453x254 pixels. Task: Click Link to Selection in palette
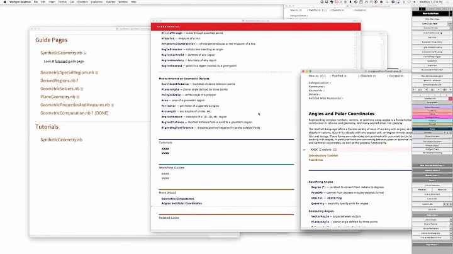tap(432, 185)
